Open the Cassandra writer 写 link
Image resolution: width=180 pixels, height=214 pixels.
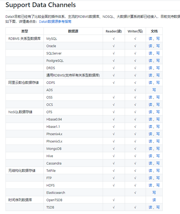158,163
